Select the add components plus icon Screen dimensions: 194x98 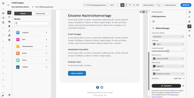tap(9, 12)
